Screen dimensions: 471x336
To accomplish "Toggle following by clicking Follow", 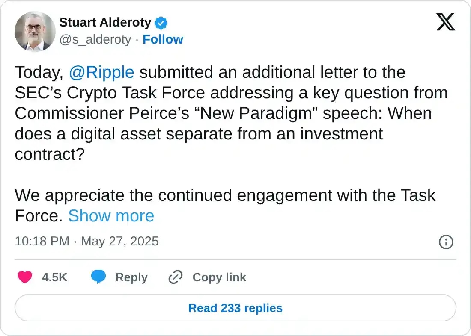I will coord(163,39).
